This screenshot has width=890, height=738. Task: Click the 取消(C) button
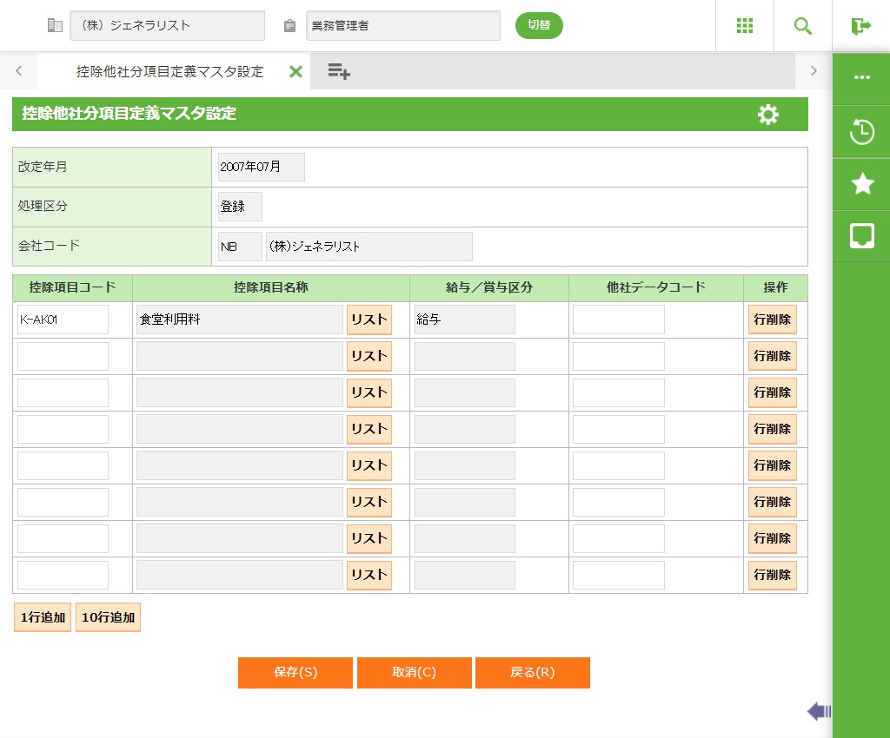coord(414,673)
